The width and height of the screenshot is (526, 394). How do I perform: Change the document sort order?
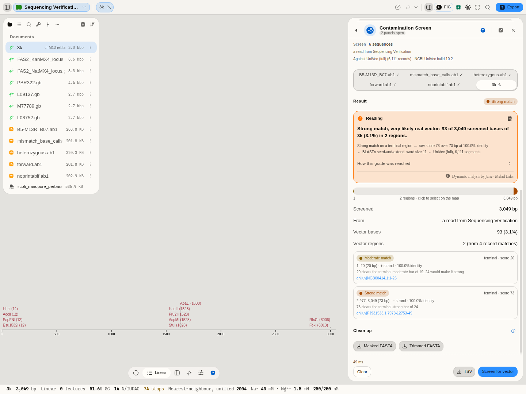point(92,24)
